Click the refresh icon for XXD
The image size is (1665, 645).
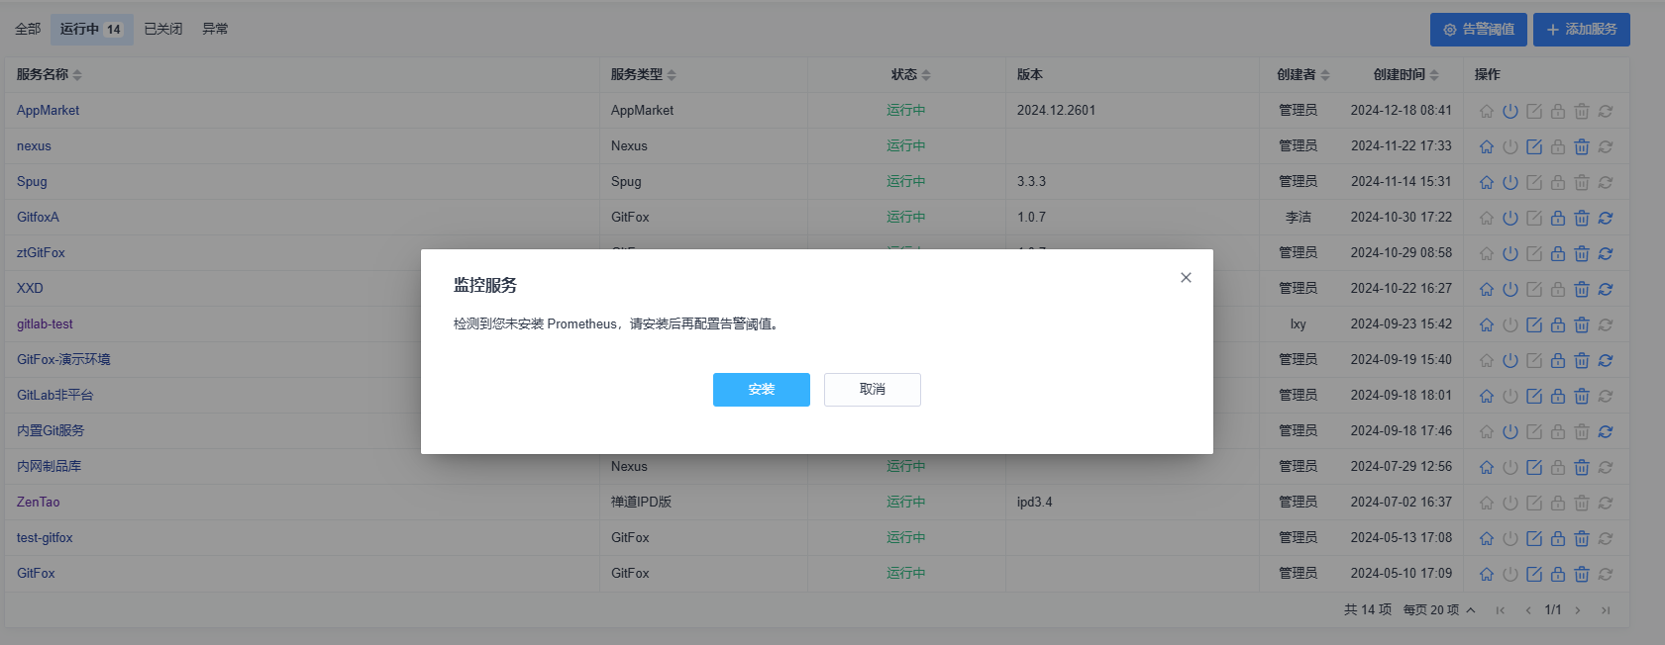(1605, 289)
